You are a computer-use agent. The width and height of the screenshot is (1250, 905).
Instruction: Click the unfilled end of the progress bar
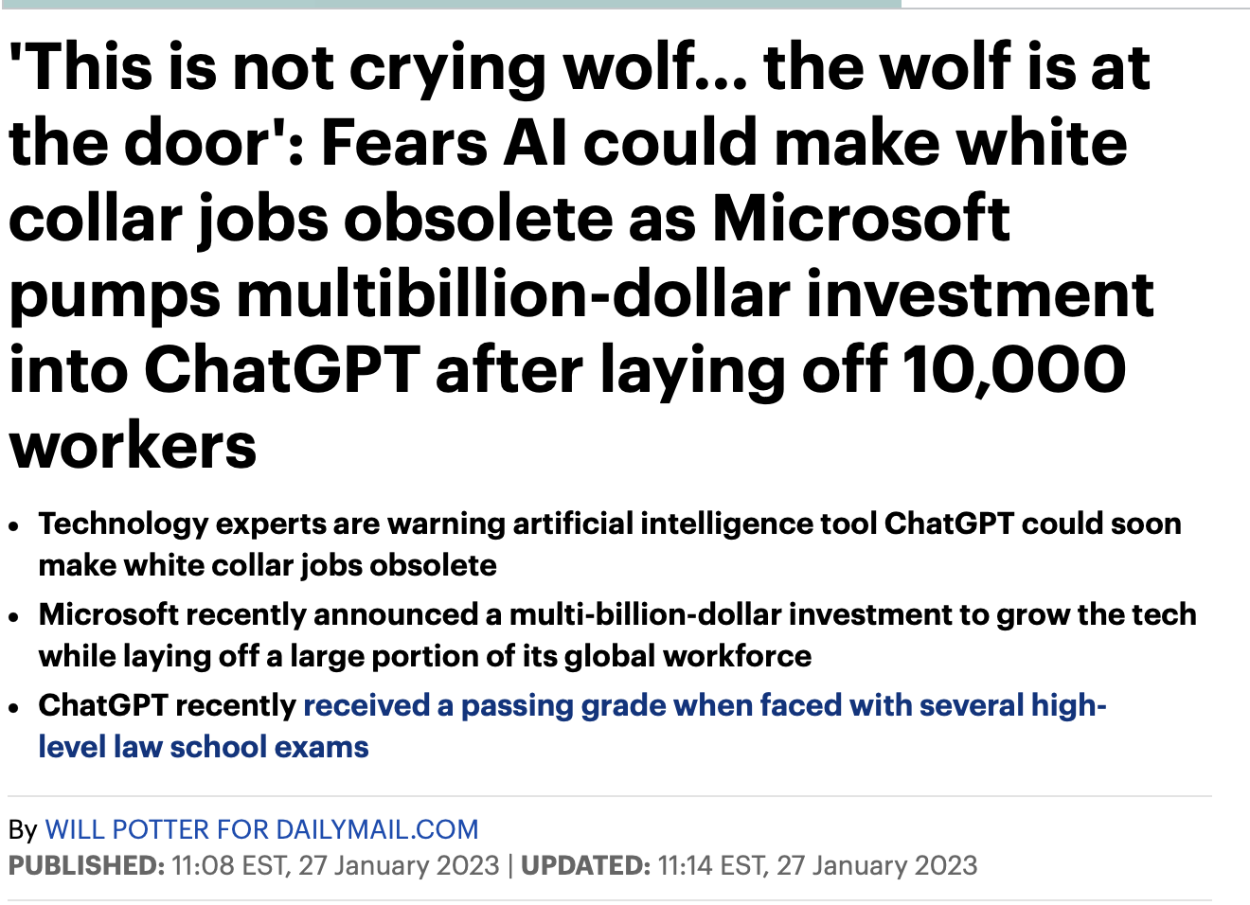coord(1075,7)
